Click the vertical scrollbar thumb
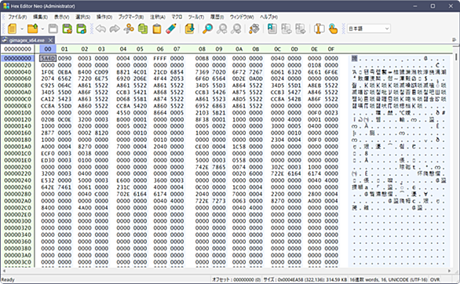 (456, 57)
